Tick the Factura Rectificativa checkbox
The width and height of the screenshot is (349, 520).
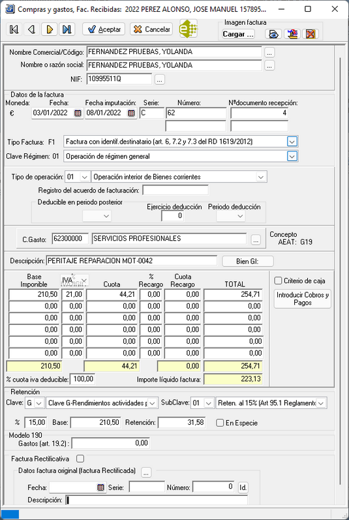80,459
